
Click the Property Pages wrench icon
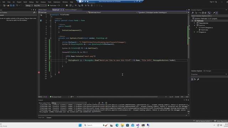tap(198, 79)
